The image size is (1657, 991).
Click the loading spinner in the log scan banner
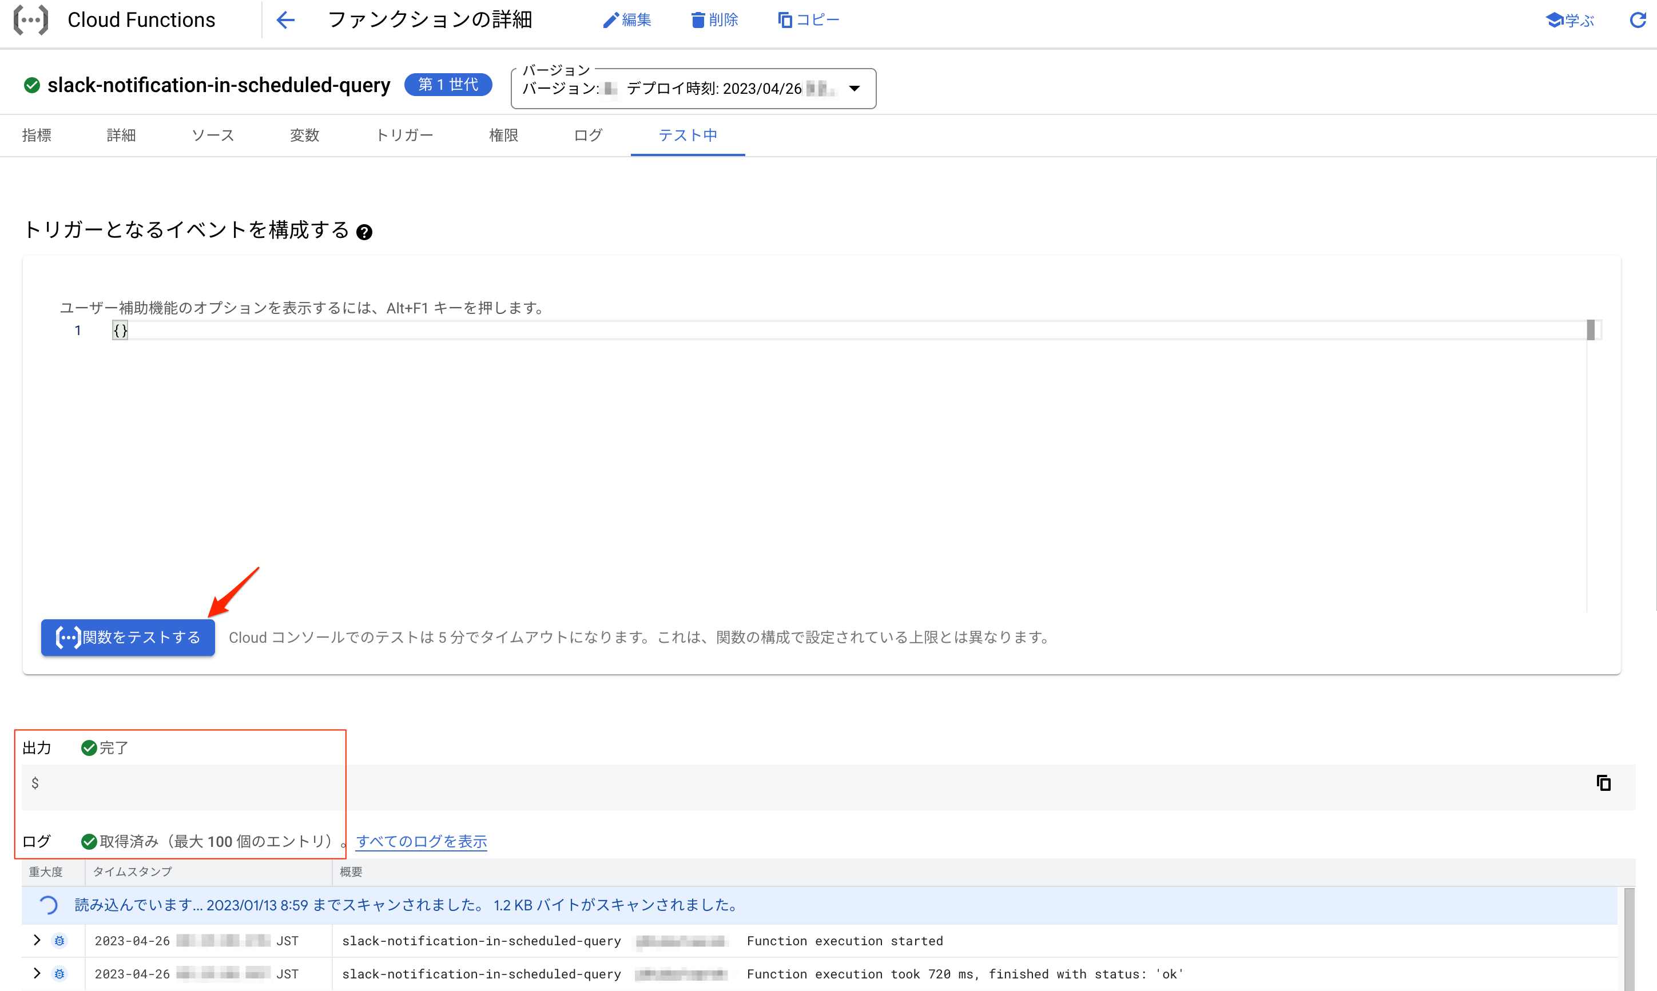point(47,905)
